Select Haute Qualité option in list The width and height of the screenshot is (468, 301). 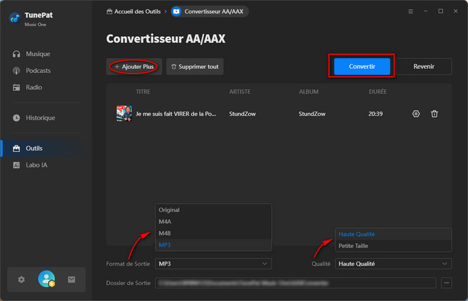(x=393, y=234)
